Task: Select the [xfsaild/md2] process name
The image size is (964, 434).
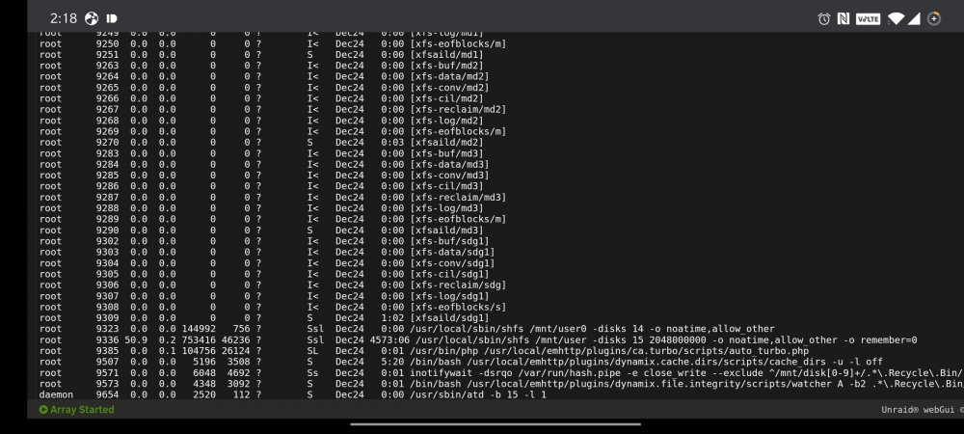Action: click(x=446, y=143)
